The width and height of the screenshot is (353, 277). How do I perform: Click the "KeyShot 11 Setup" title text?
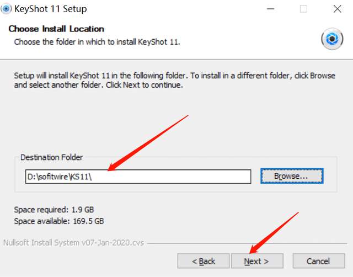(x=52, y=9)
